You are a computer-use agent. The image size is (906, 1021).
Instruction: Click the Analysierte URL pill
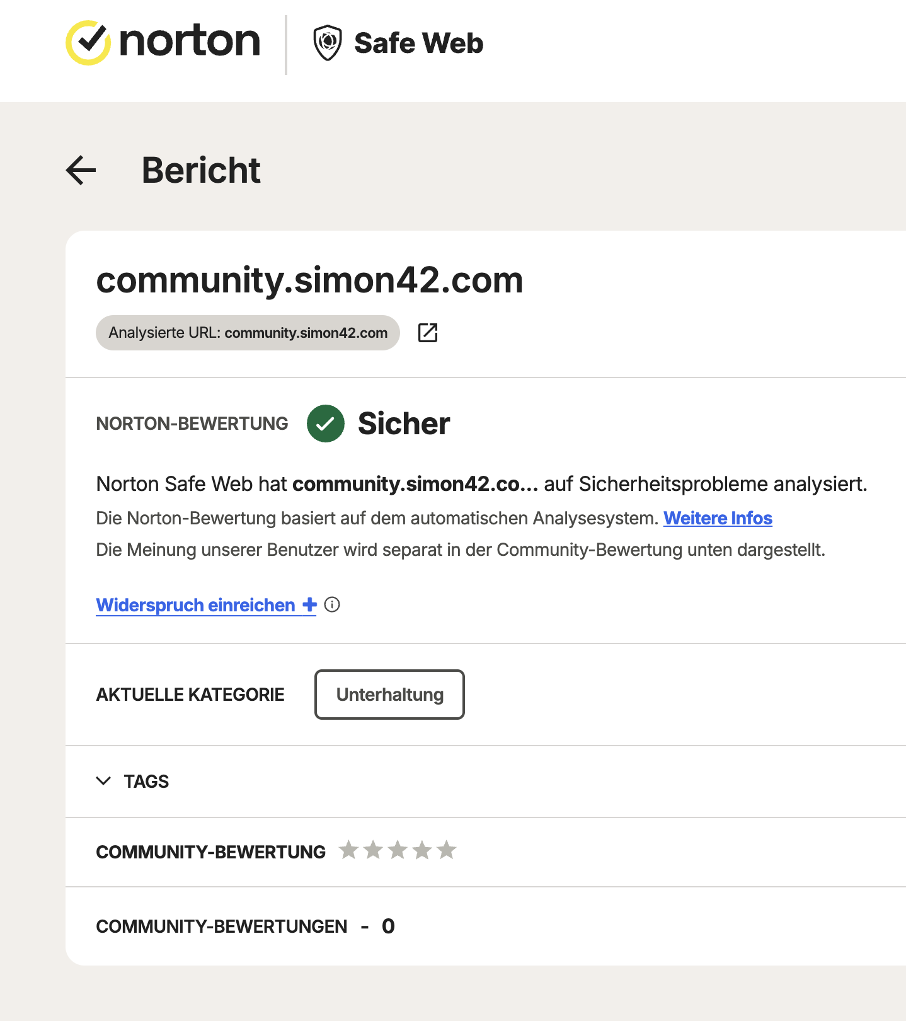pos(248,333)
